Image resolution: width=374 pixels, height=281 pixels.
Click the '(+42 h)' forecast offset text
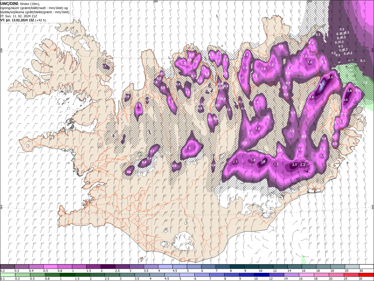[x=41, y=20]
